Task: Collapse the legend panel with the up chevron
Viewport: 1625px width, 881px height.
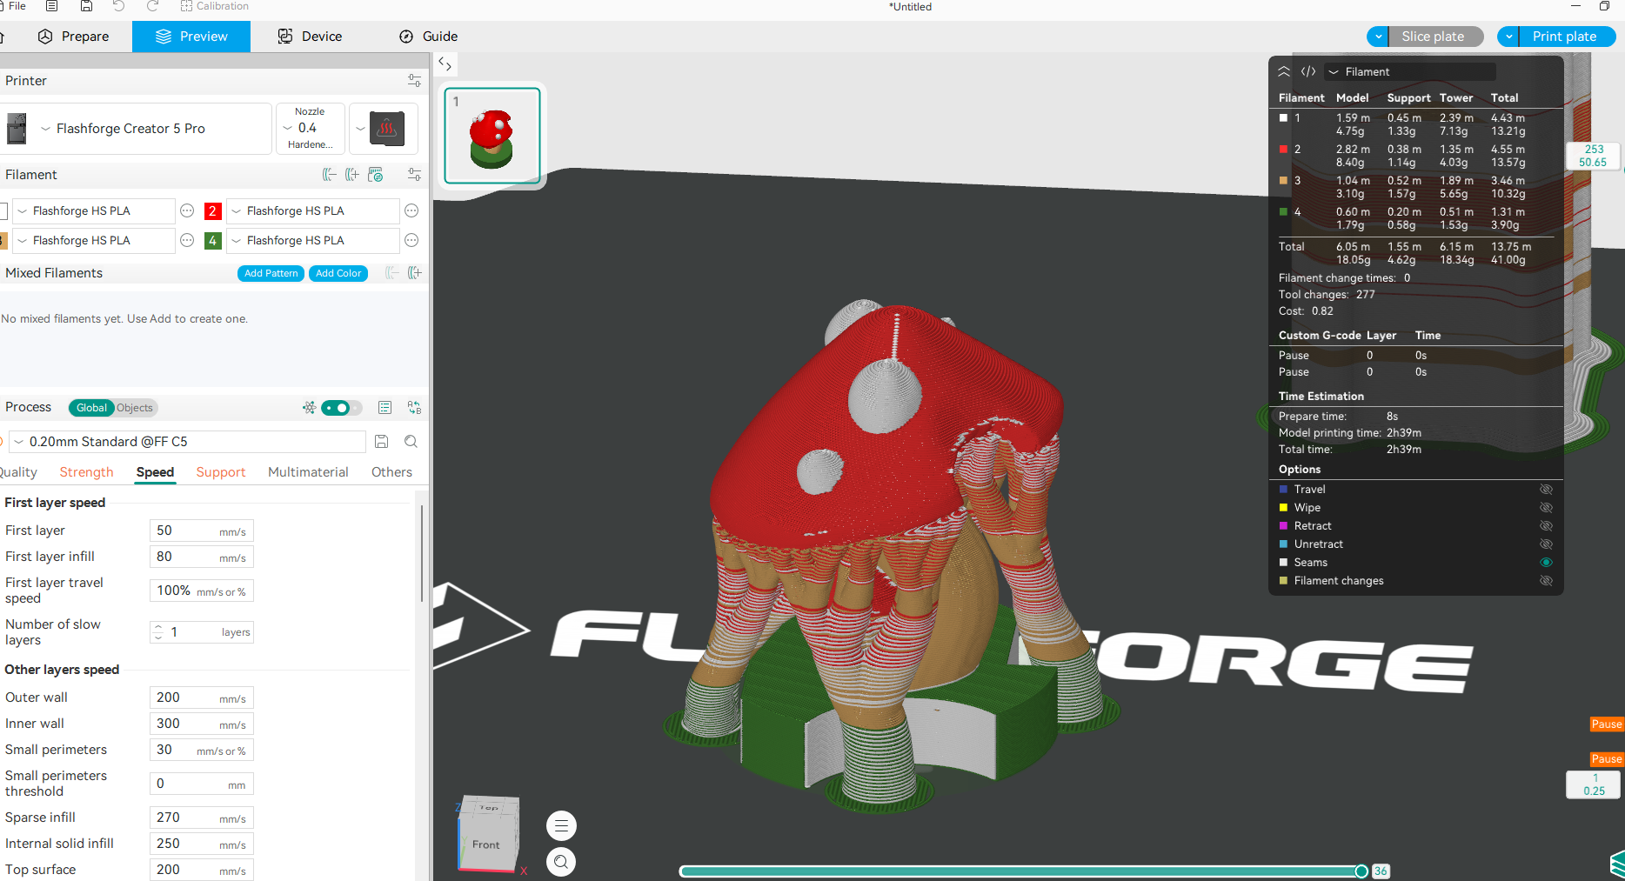Action: 1284,72
